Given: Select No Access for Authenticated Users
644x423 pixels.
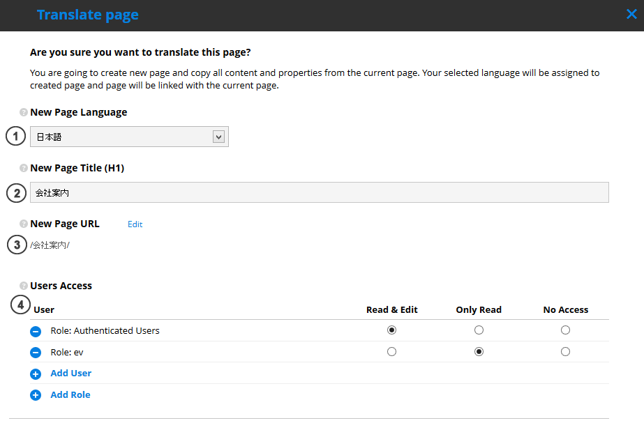Looking at the screenshot, I should coord(566,330).
